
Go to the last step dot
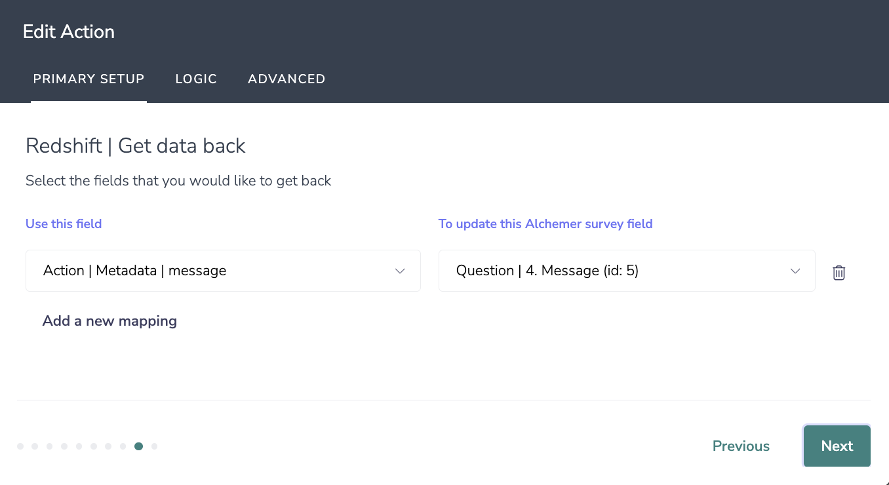[154, 446]
